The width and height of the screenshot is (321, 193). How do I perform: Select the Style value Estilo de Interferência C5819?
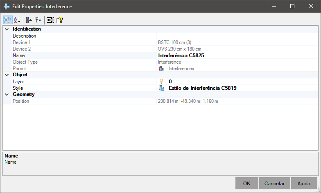pos(202,88)
